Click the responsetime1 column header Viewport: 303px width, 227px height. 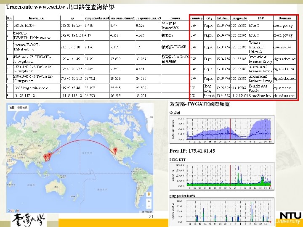click(x=97, y=18)
